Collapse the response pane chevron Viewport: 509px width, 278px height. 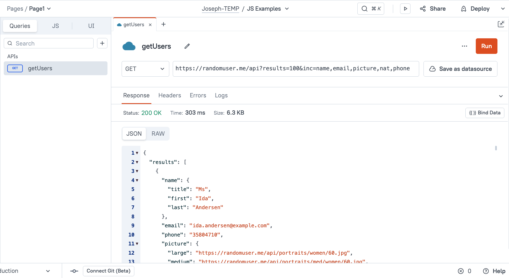(501, 96)
